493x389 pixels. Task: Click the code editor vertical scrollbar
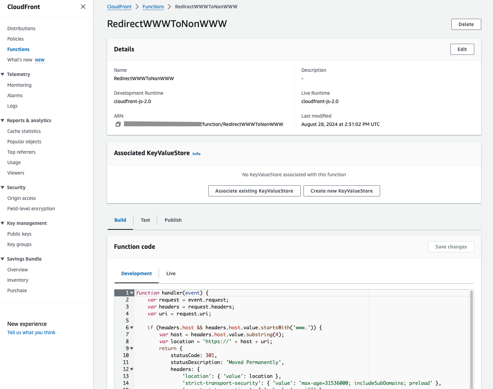pos(472,339)
